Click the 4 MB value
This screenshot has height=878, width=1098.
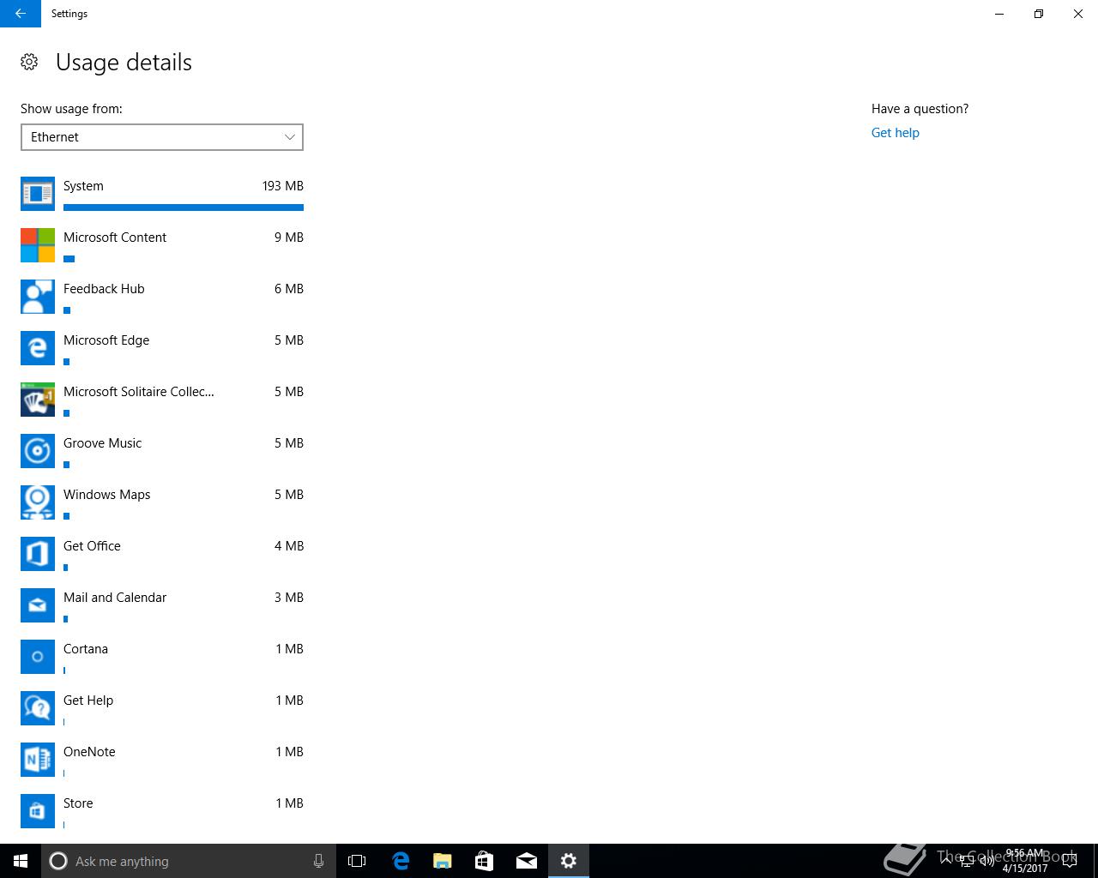point(289,546)
